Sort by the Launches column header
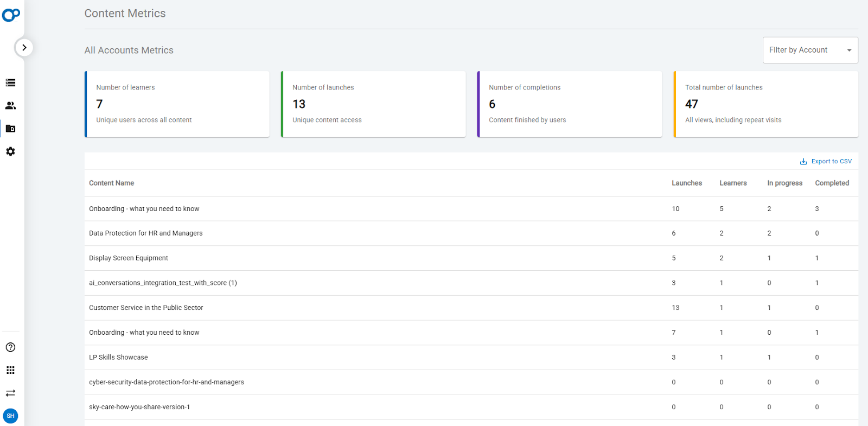868x426 pixels. pos(687,183)
